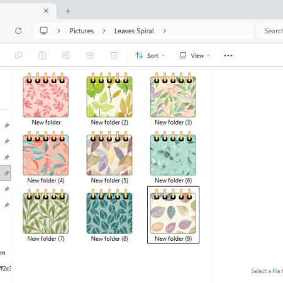
Task: Select New folder (7) olive leaves notebook
Action: point(46,211)
